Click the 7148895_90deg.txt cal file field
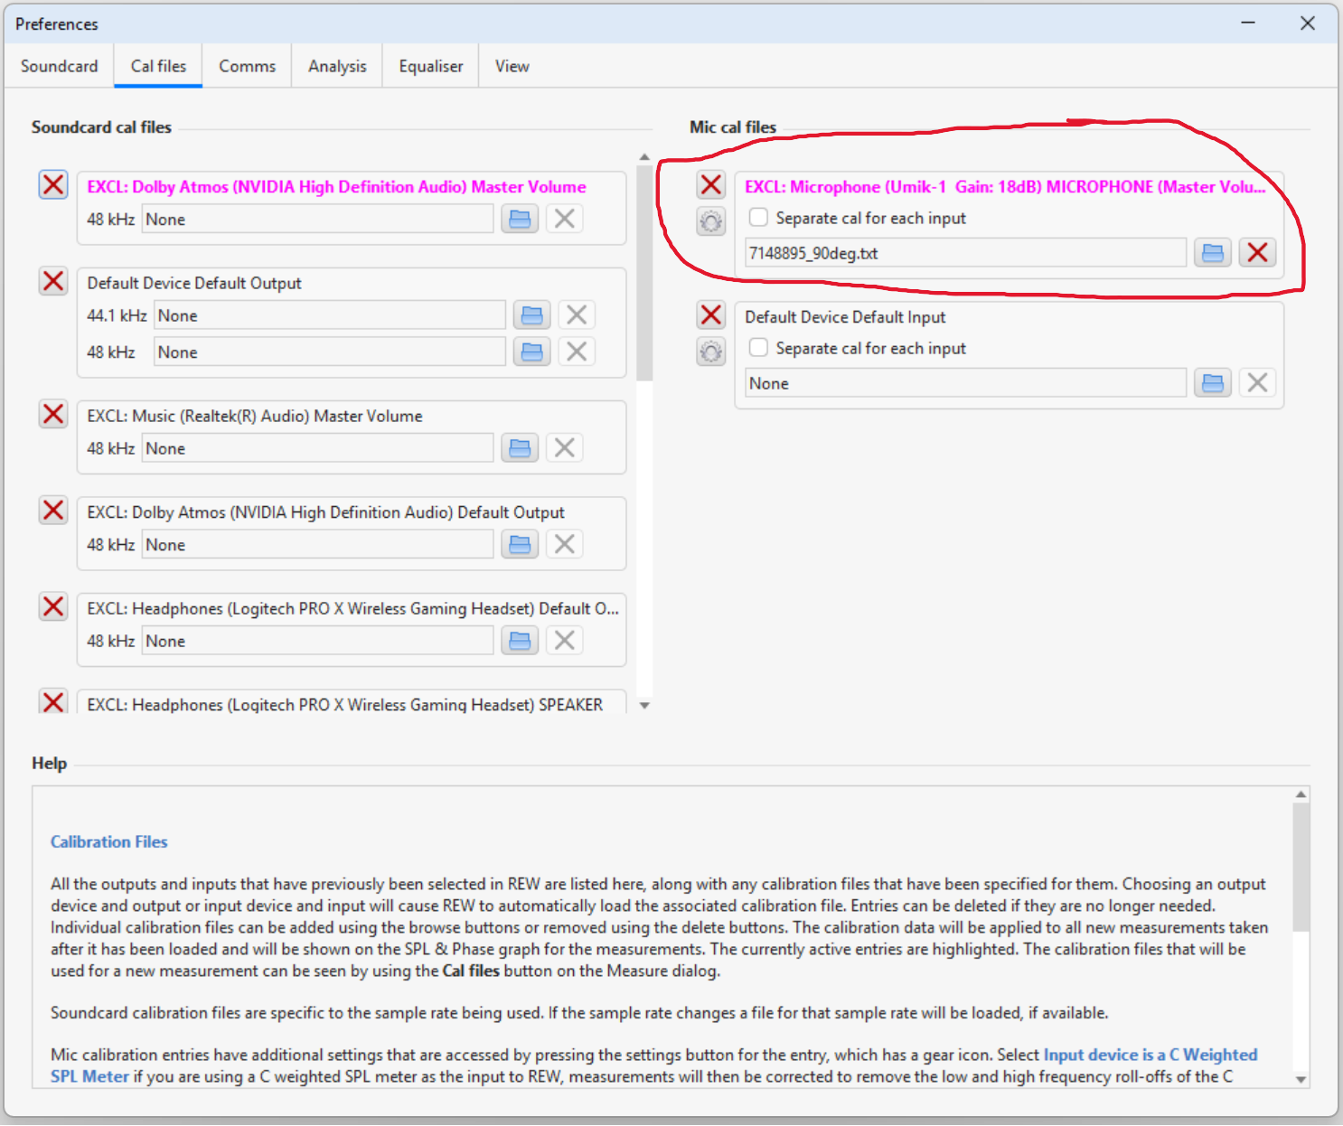The width and height of the screenshot is (1343, 1126). (x=965, y=253)
